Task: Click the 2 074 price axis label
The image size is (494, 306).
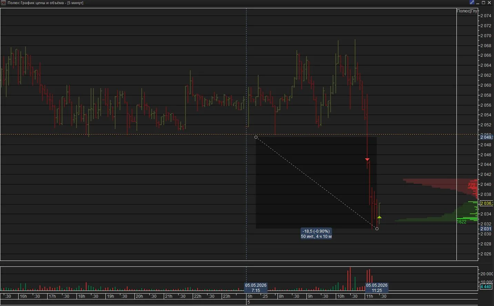Action: (x=486, y=16)
